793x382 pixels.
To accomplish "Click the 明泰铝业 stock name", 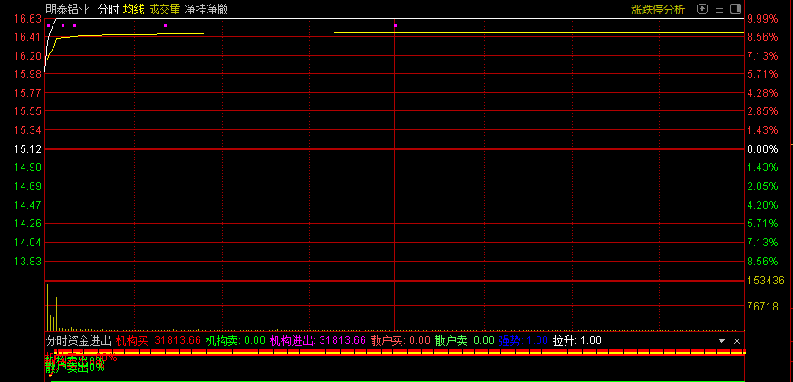I will tap(67, 9).
